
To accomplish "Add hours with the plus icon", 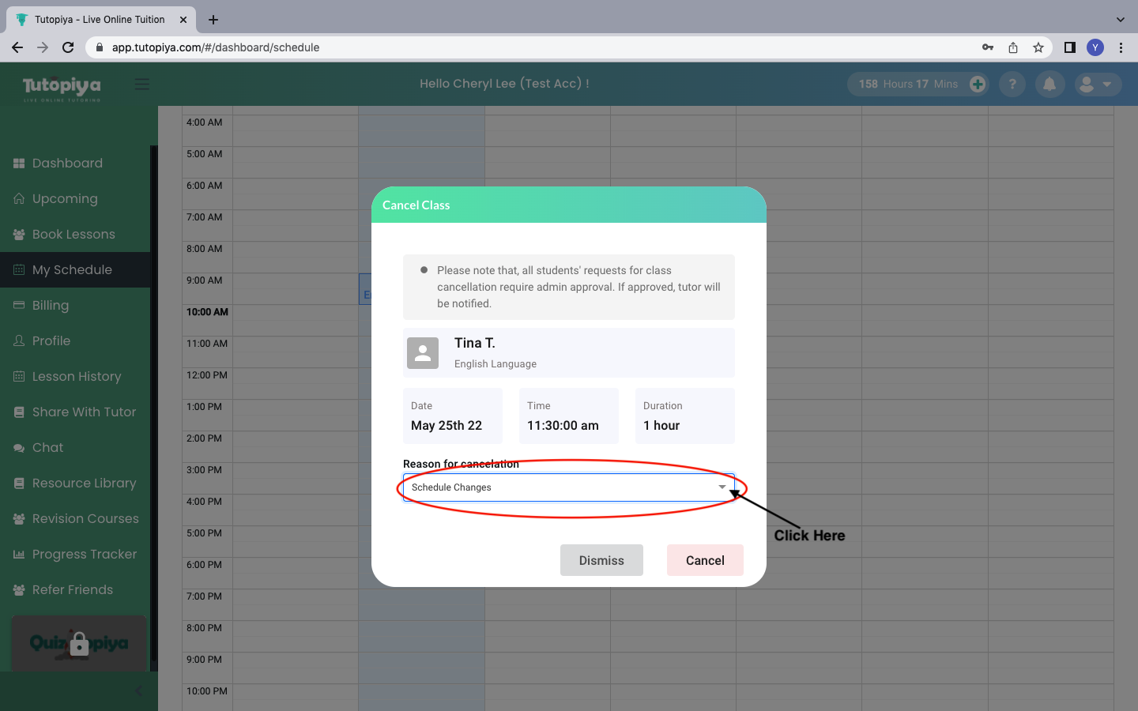I will (x=978, y=84).
